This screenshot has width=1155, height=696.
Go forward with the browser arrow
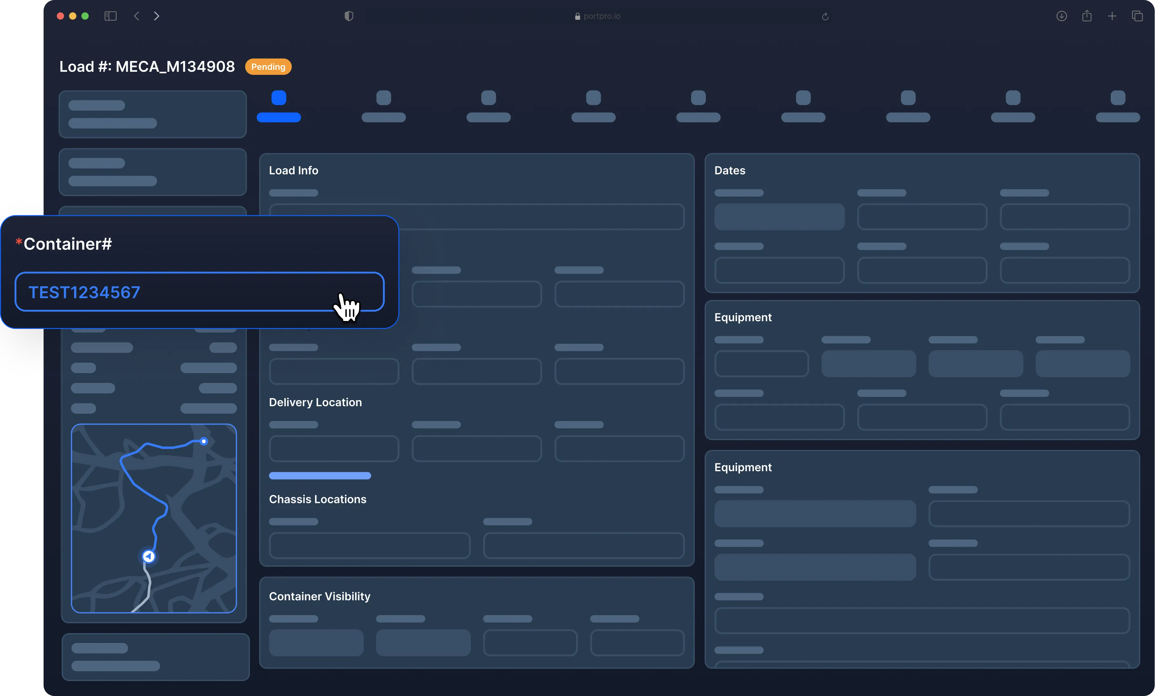[x=157, y=17]
